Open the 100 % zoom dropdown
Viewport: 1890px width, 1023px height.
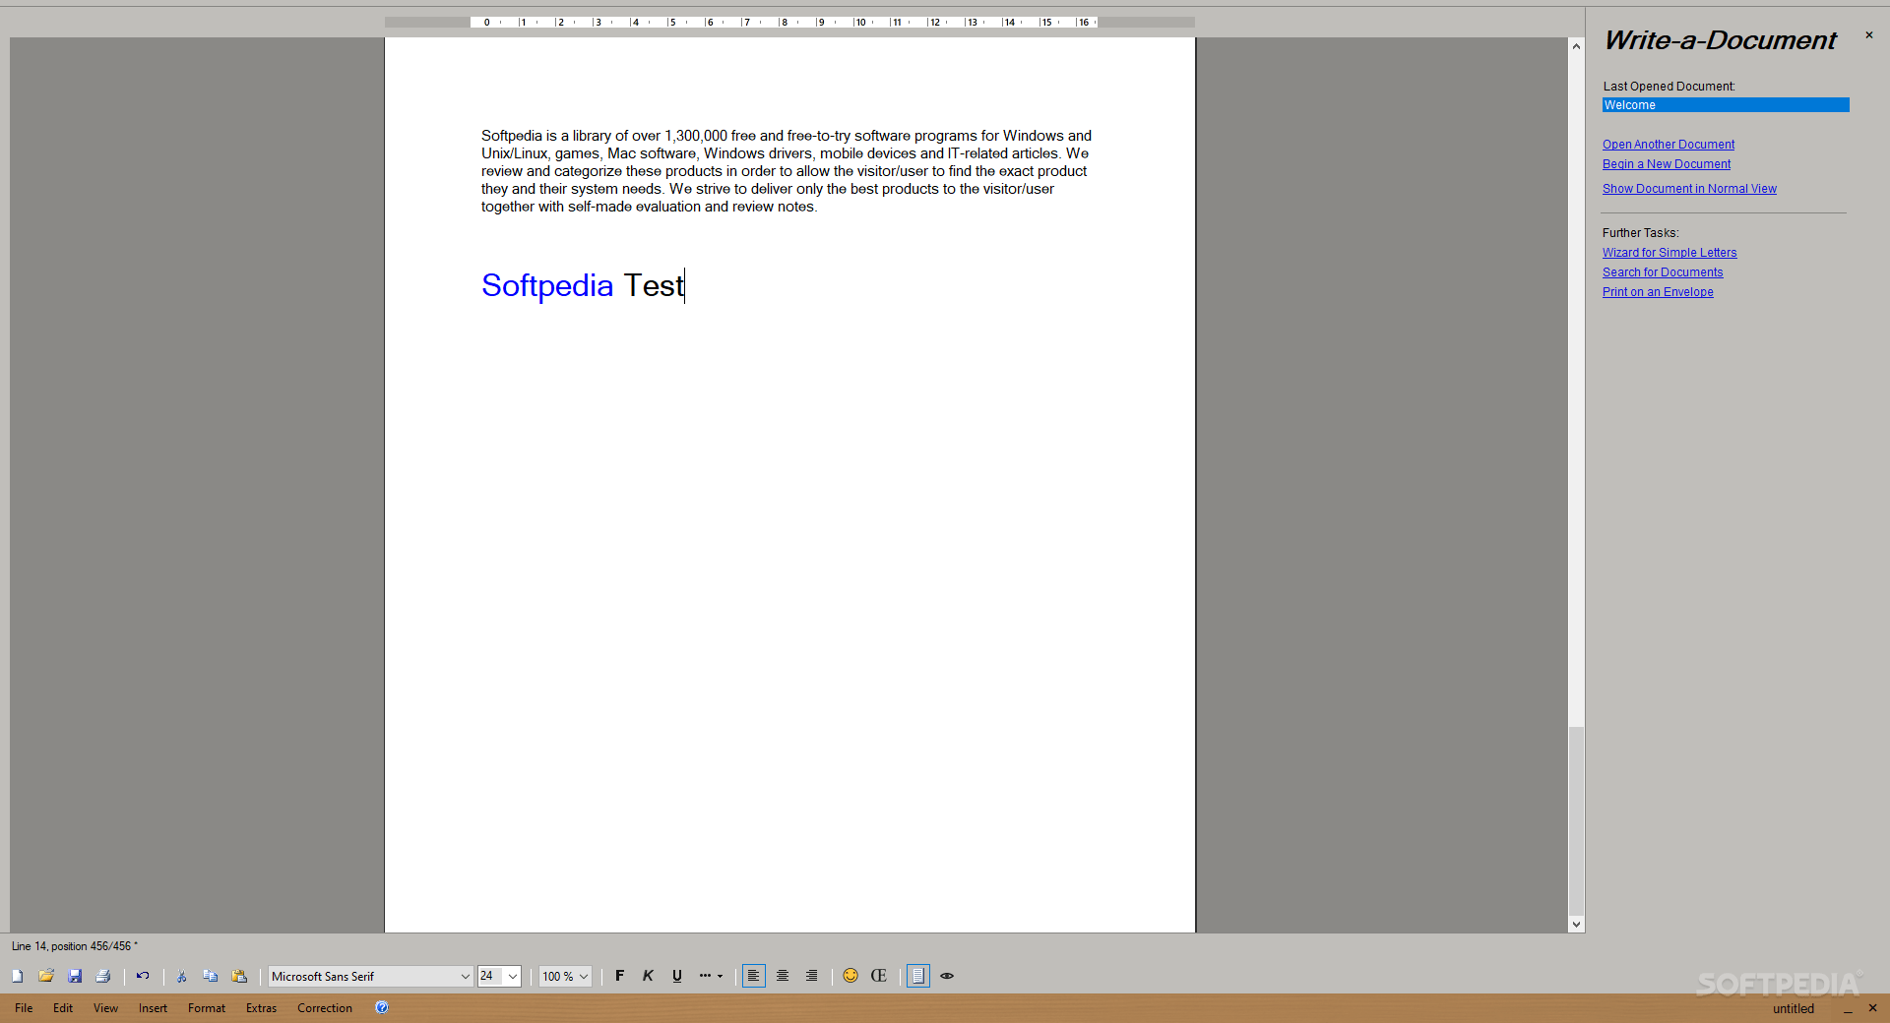(584, 977)
